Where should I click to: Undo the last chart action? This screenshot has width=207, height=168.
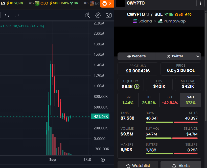click(7, 15)
